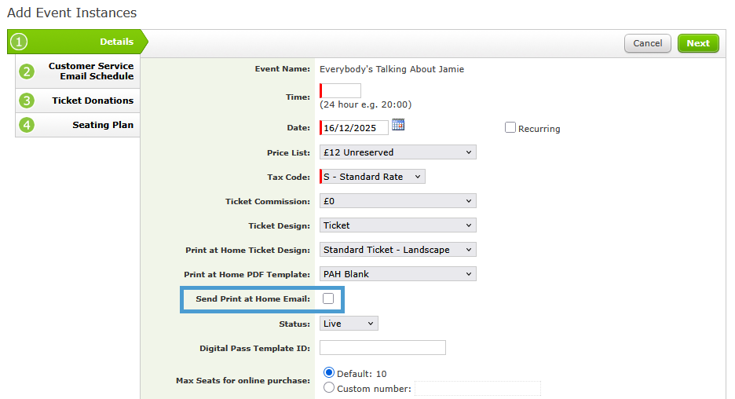735x399 pixels.
Task: Switch to the Seating Plan step
Action: (x=102, y=125)
